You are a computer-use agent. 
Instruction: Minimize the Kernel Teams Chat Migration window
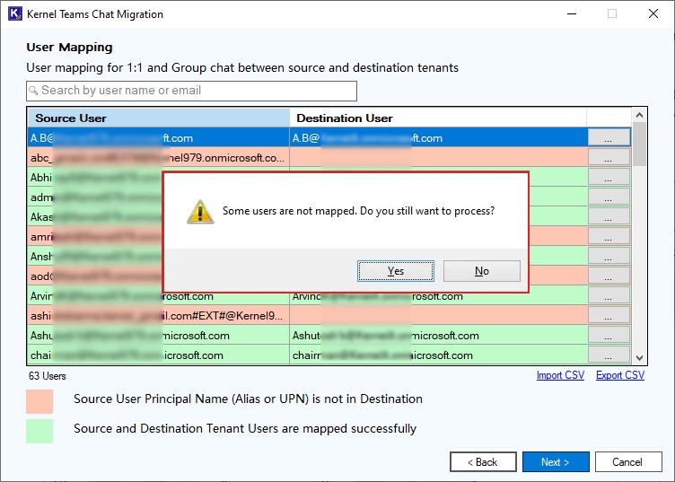[572, 13]
